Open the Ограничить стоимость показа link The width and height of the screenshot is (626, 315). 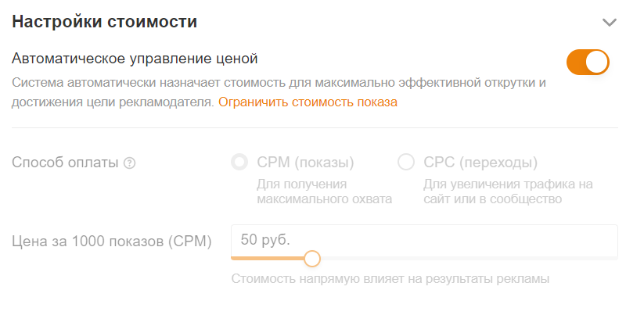(x=308, y=102)
